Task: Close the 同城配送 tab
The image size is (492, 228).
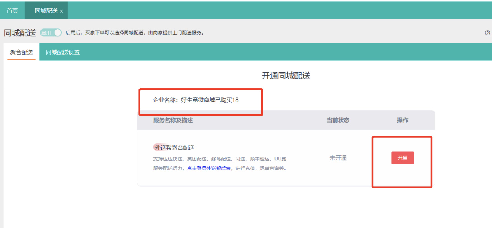Action: click(61, 11)
